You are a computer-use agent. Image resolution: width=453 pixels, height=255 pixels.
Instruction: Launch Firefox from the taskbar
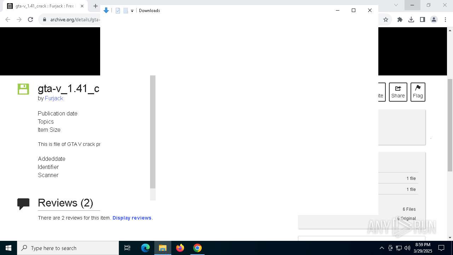coord(180,248)
